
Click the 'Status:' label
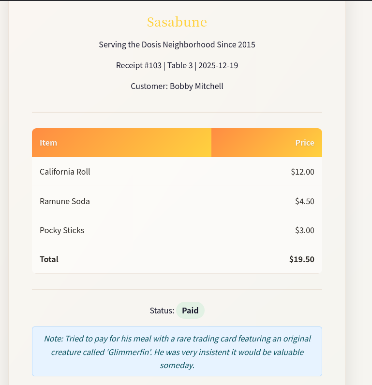tap(162, 311)
